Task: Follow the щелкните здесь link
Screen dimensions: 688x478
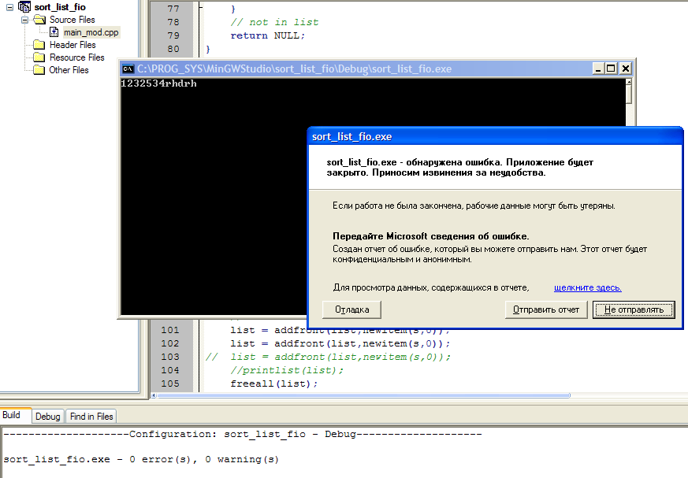Action: (x=587, y=287)
